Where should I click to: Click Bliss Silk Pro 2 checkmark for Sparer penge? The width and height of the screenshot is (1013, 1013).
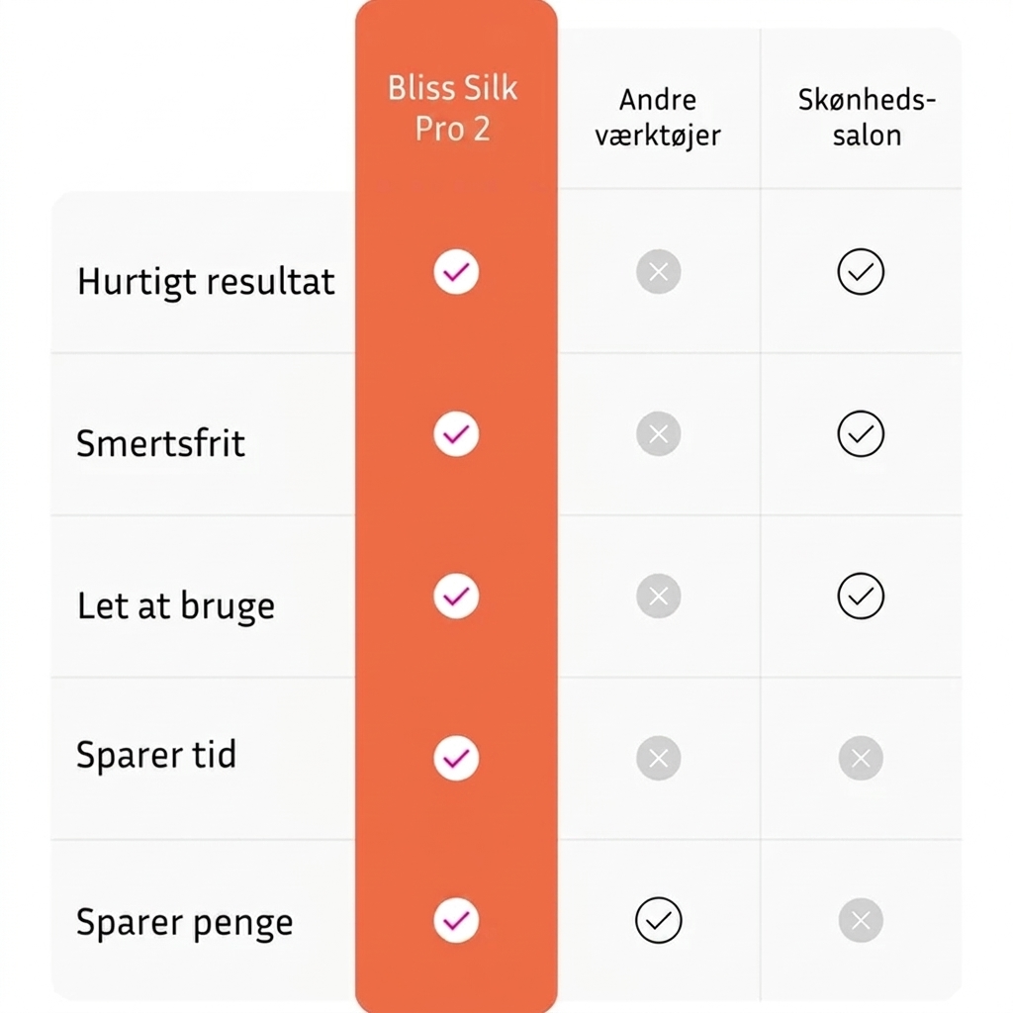456,920
